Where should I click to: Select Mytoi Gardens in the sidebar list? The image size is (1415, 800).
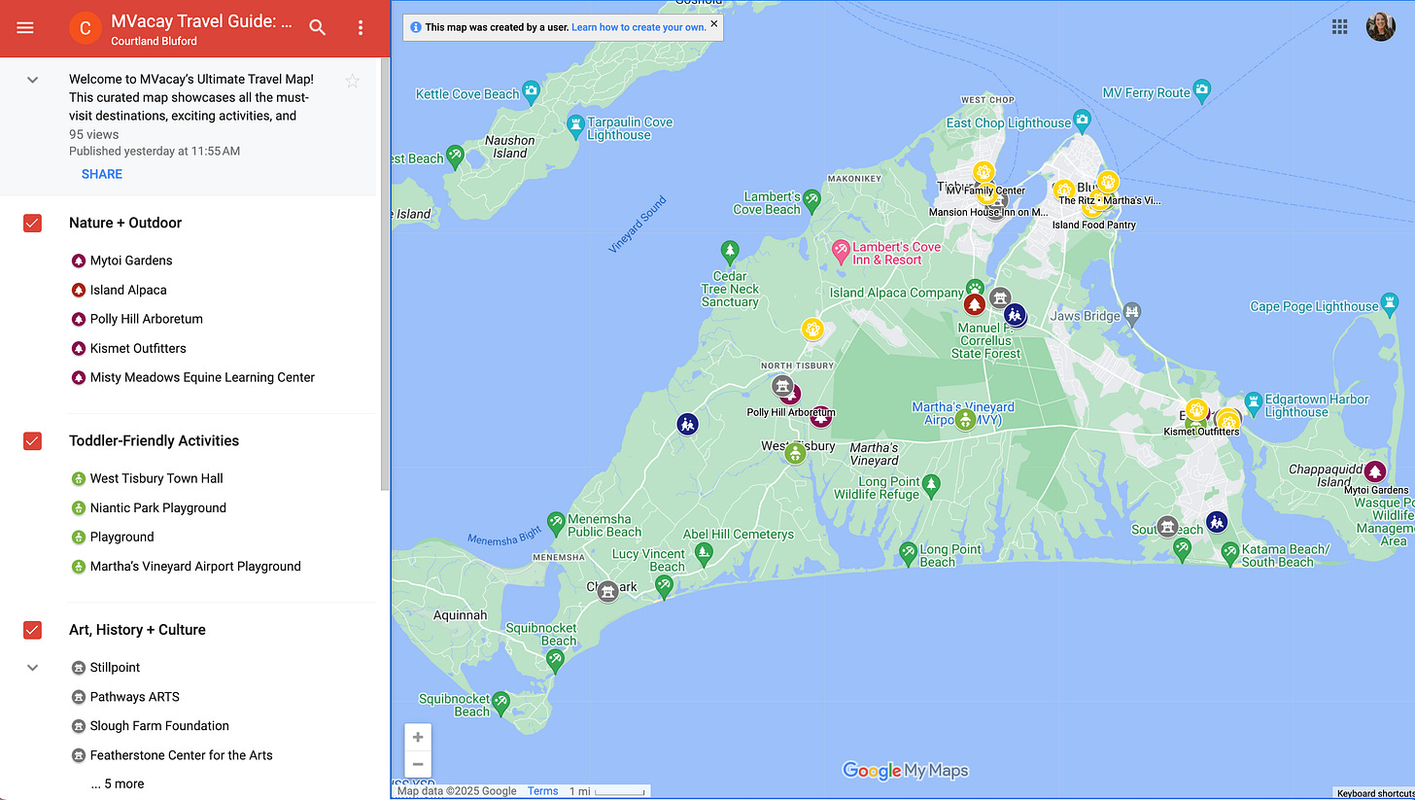[x=131, y=261]
